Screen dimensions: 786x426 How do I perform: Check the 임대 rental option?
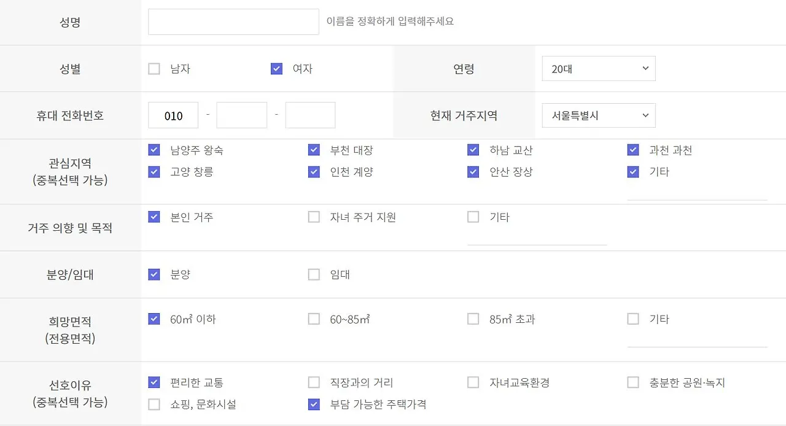tap(314, 274)
